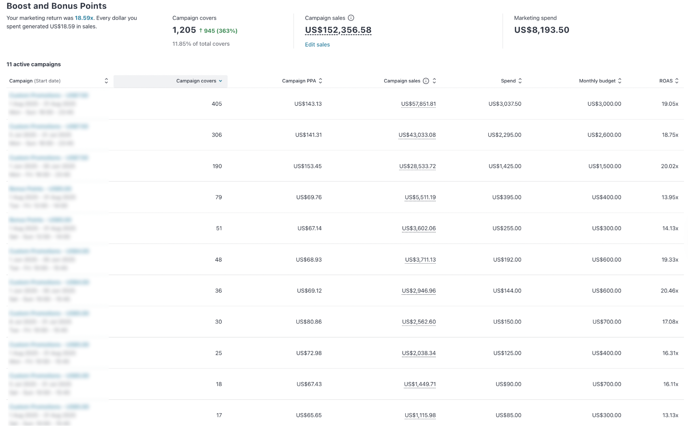Select the Campaign PPA column header
Image resolution: width=688 pixels, height=427 pixels.
299,81
